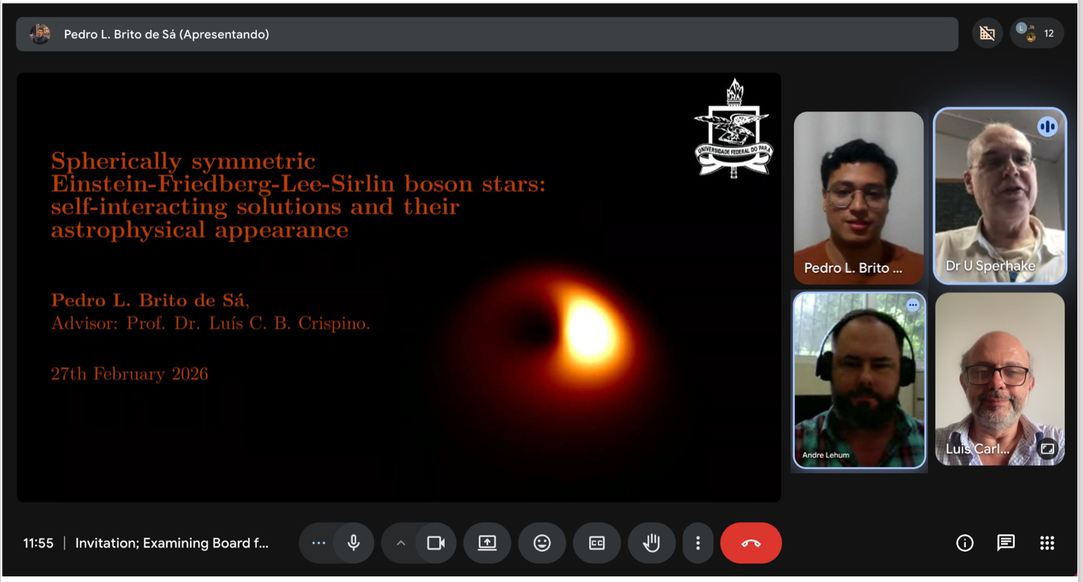The image size is (1083, 582).
Task: Click the shared presentation slide
Action: click(398, 287)
